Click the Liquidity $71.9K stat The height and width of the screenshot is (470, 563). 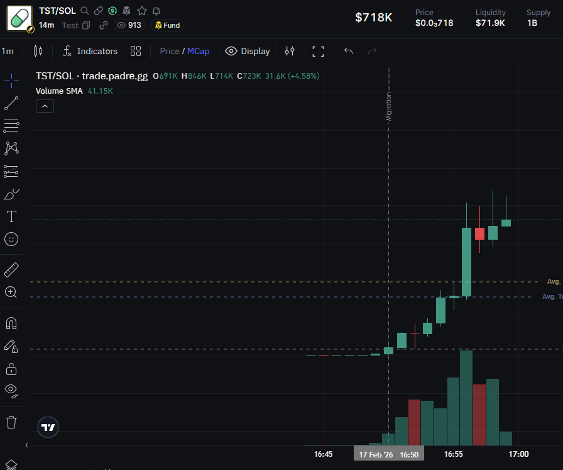coord(491,18)
